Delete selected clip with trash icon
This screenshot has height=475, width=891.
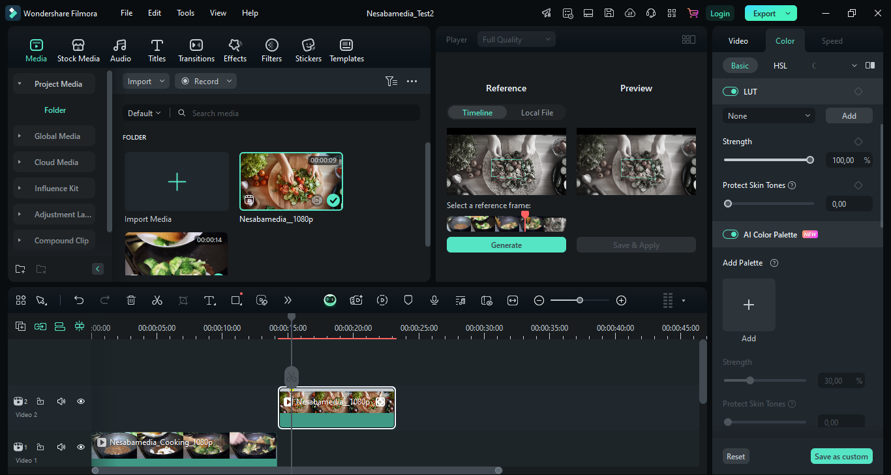[131, 300]
